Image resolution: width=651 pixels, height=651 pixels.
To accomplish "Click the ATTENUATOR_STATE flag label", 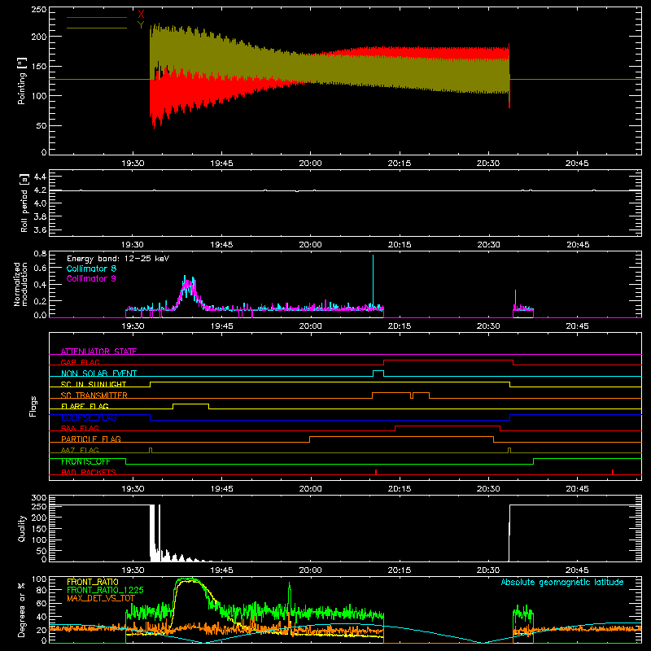I will 98,352.
